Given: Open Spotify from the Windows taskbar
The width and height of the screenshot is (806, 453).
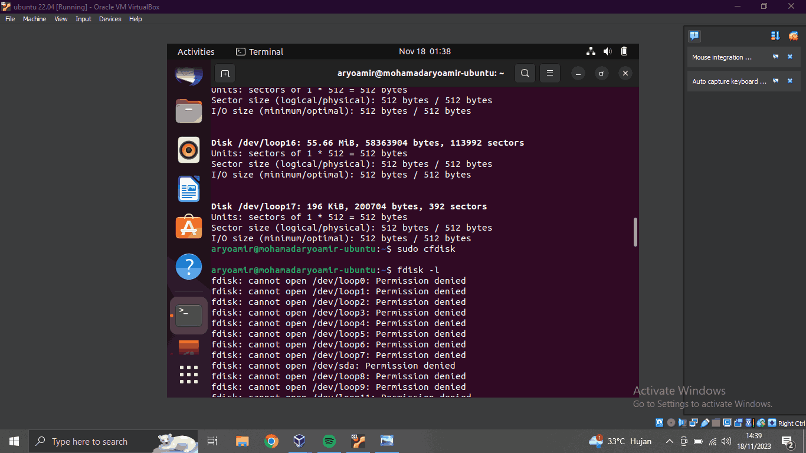Looking at the screenshot, I should pyautogui.click(x=329, y=441).
